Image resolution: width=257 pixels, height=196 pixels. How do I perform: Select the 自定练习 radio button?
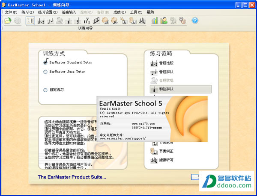tap(45, 90)
